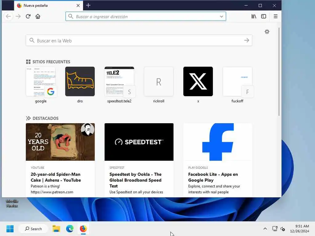The height and width of the screenshot is (236, 315).
Task: Click the 'F' badge on fuckoff tile
Action: click(248, 92)
